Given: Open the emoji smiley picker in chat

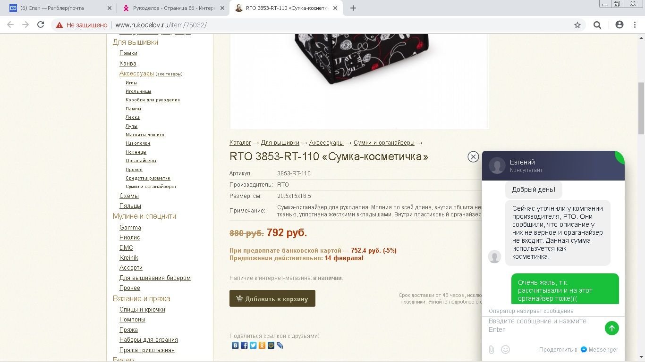Looking at the screenshot, I should coord(506,350).
